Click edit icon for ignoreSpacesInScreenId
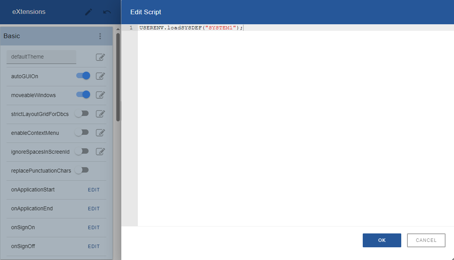 tap(100, 151)
